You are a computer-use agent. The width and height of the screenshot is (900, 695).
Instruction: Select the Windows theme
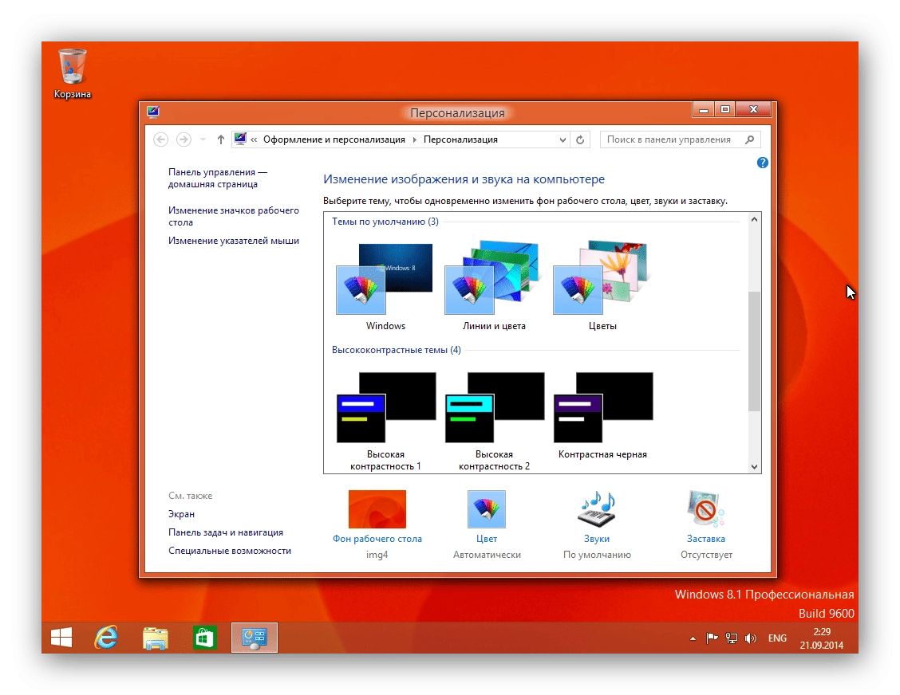pyautogui.click(x=385, y=287)
